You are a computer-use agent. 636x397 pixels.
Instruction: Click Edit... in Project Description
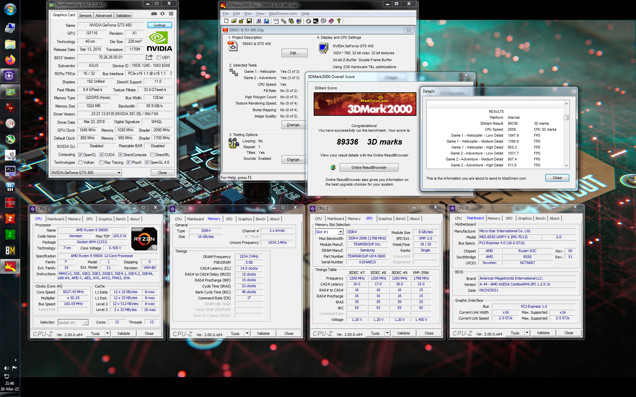(x=294, y=53)
